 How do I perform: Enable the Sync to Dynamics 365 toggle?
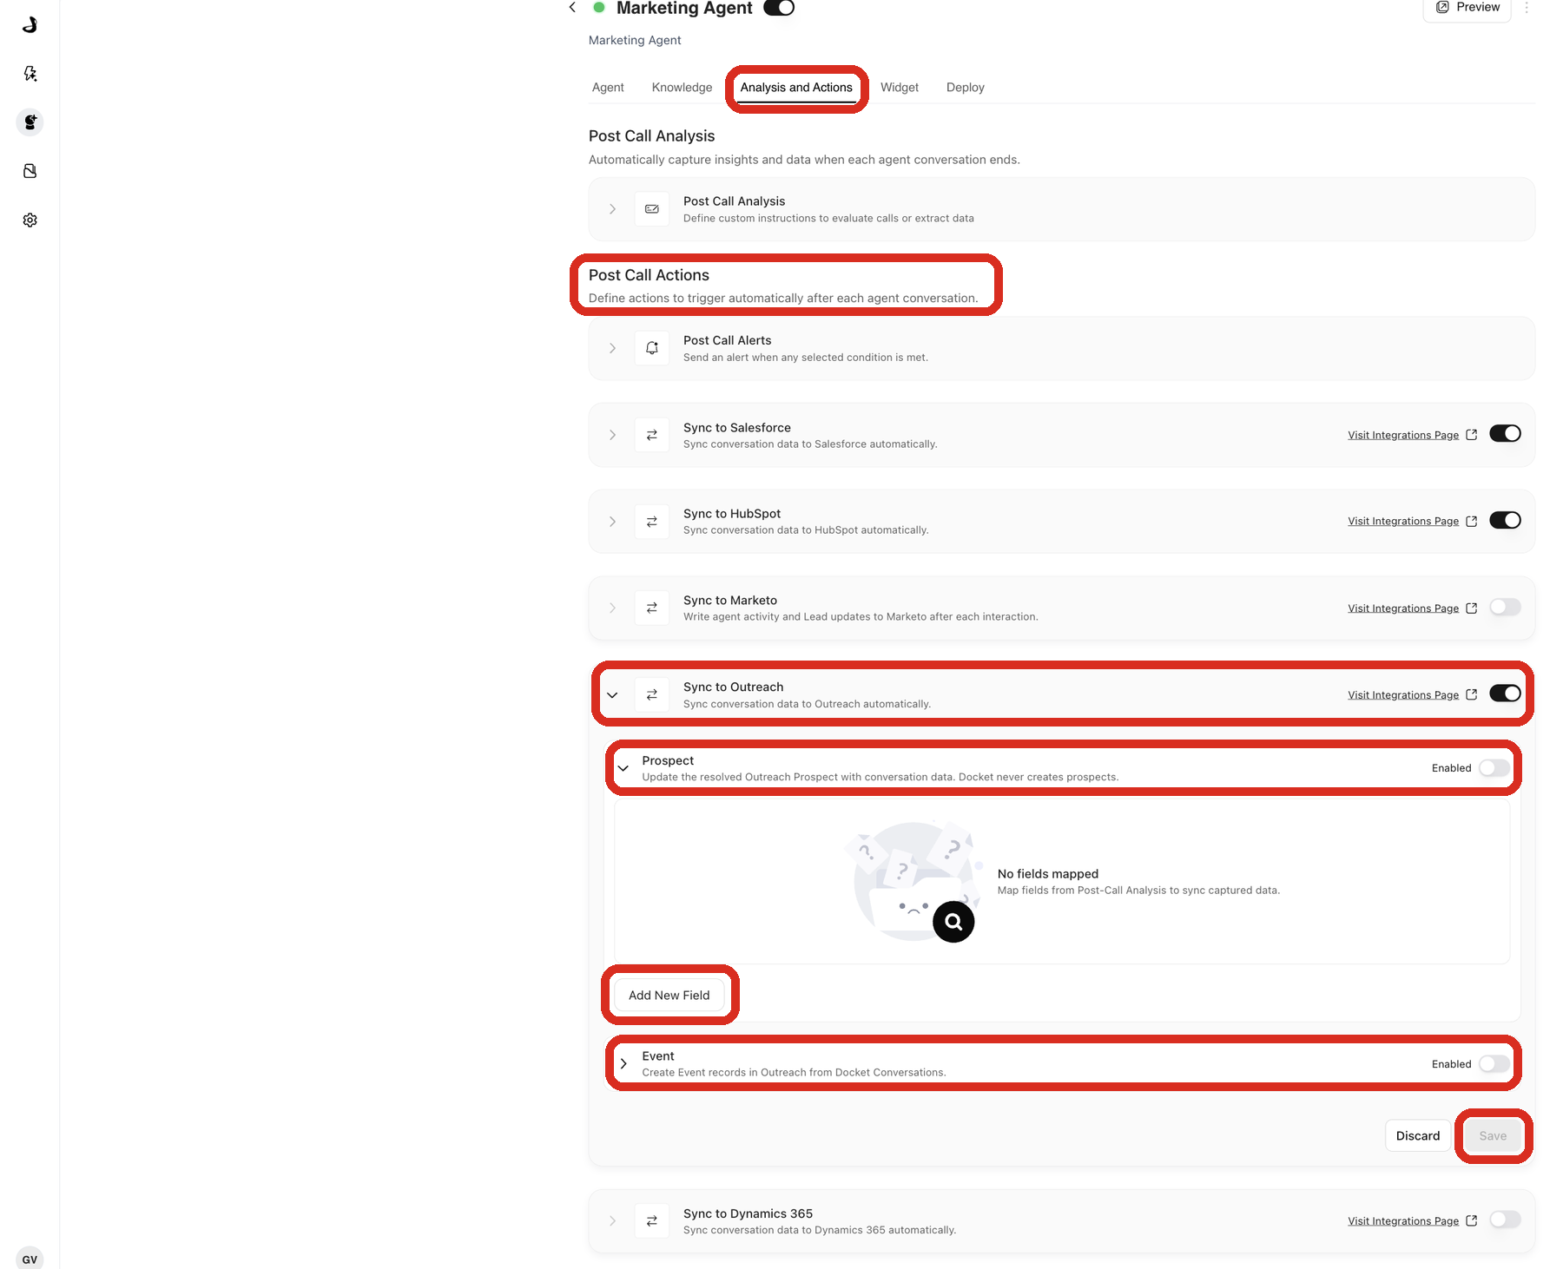pyautogui.click(x=1506, y=1220)
